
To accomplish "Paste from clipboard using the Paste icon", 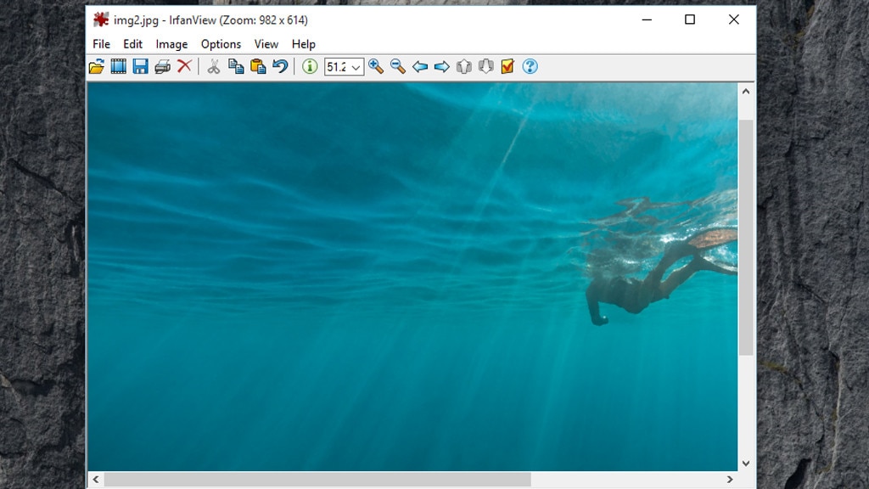I will pyautogui.click(x=258, y=66).
